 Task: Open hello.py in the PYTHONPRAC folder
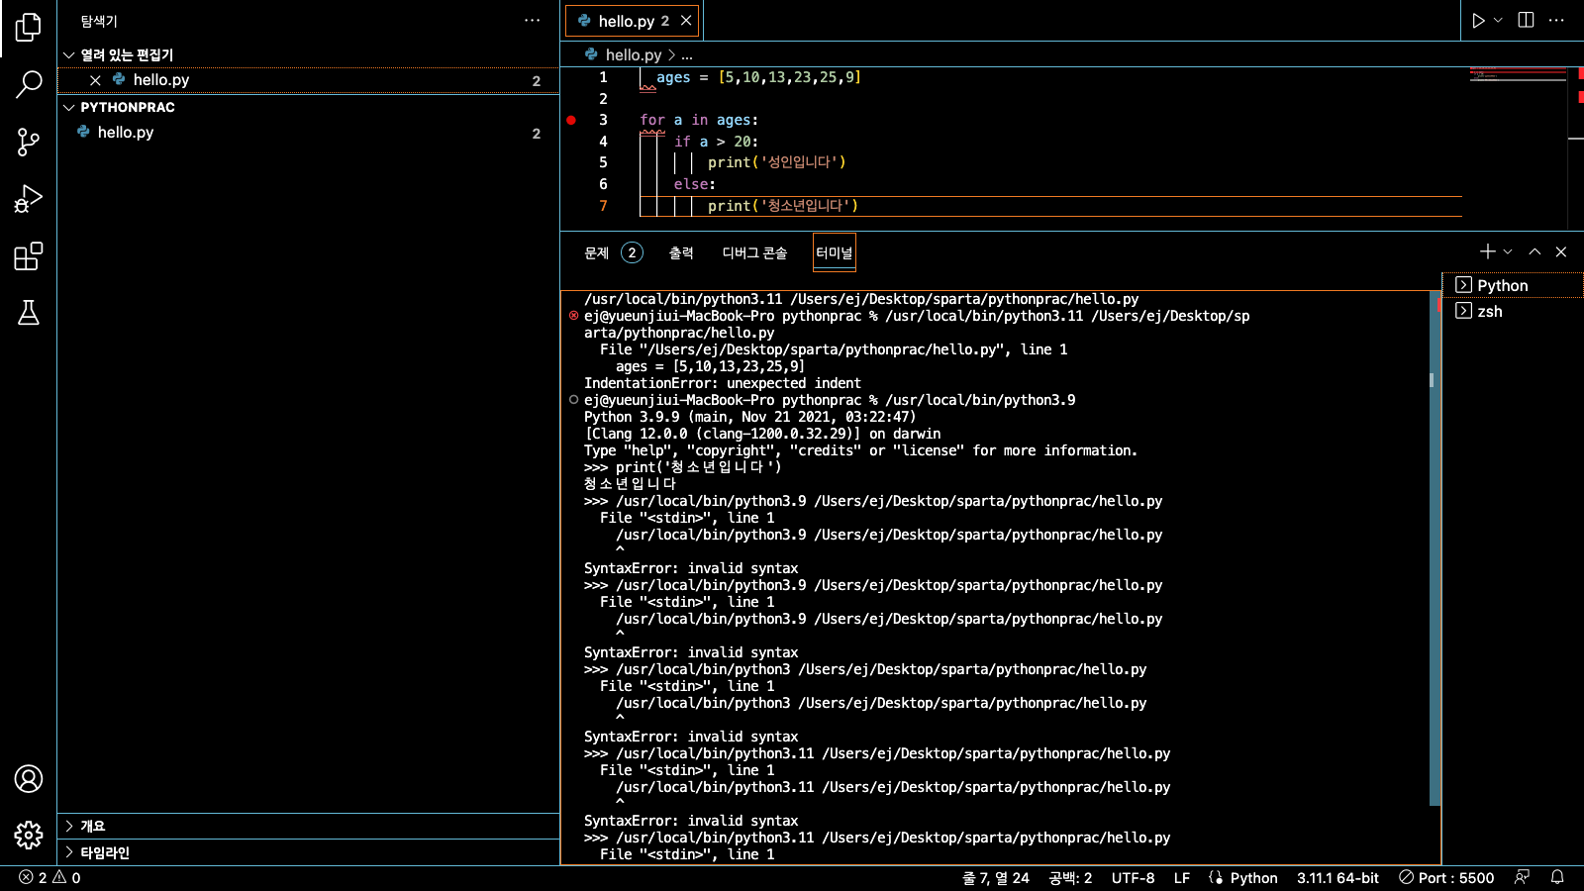(126, 133)
